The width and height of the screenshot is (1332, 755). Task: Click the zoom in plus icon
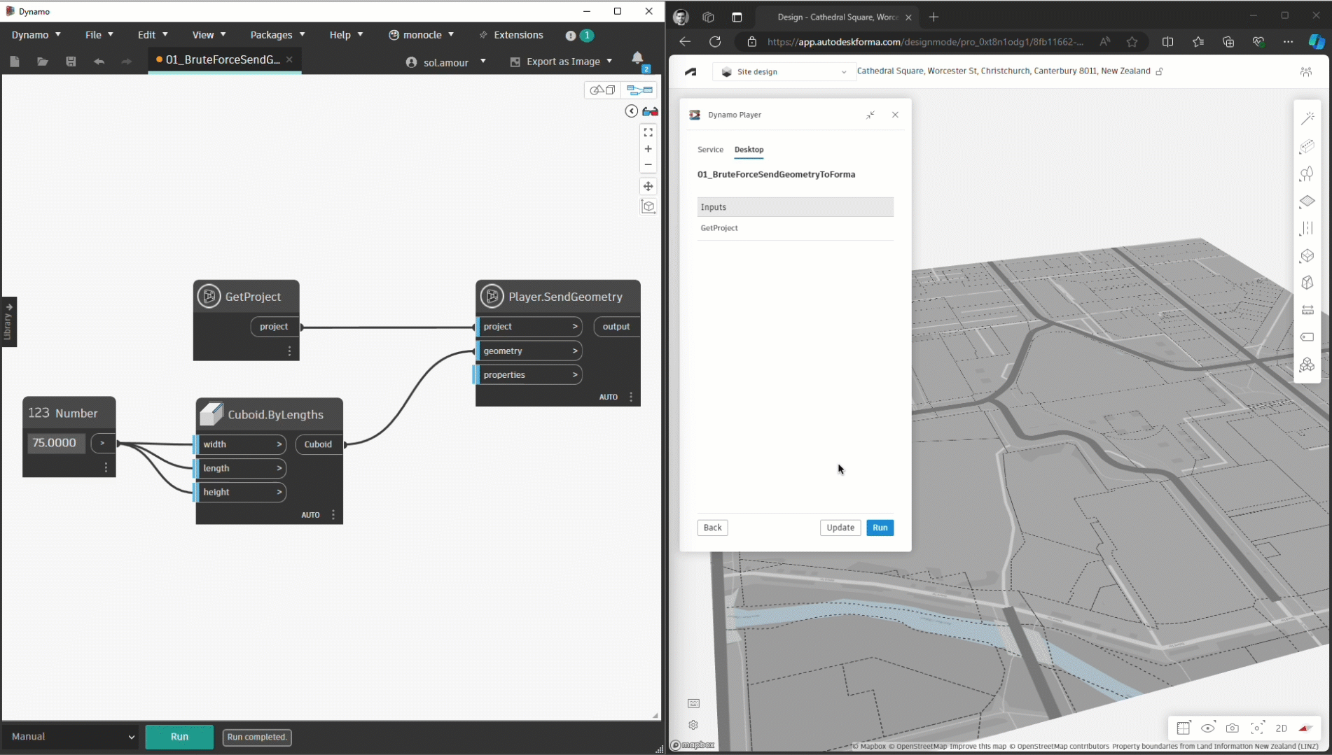point(648,149)
